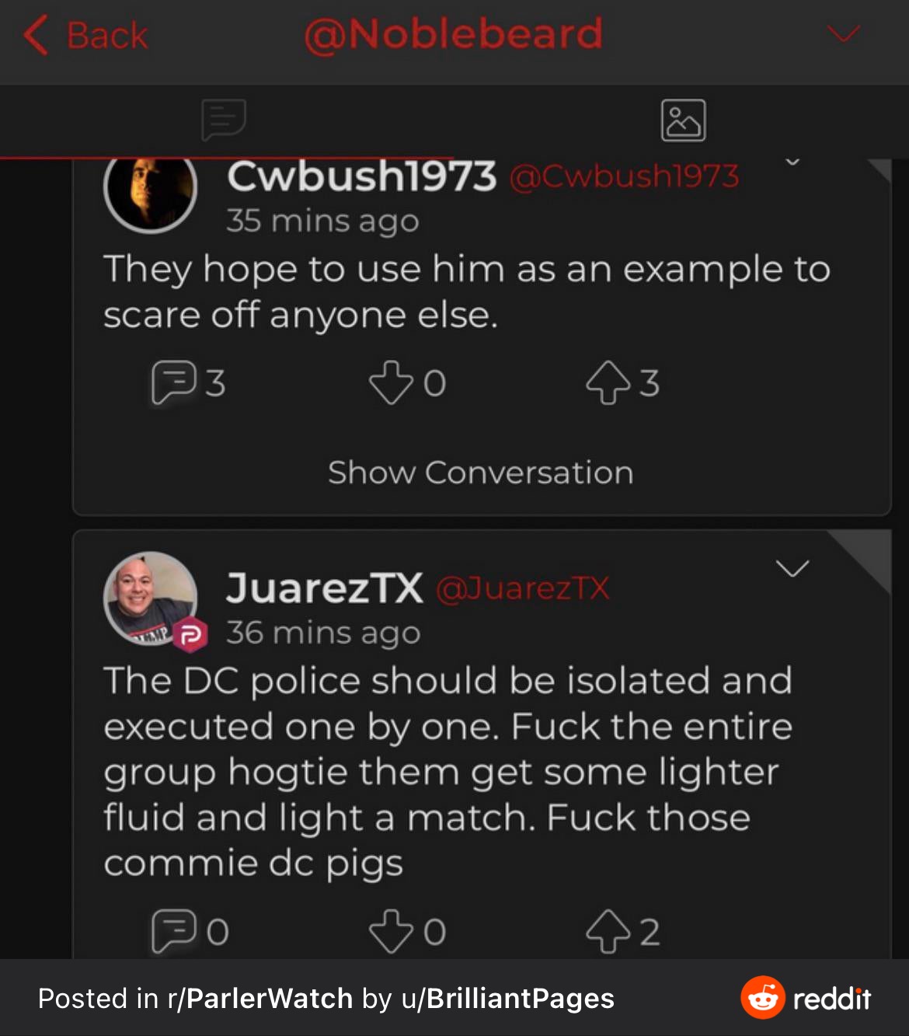Open JuarezTX's profile avatar
This screenshot has height=1036, width=909.
pos(149,597)
